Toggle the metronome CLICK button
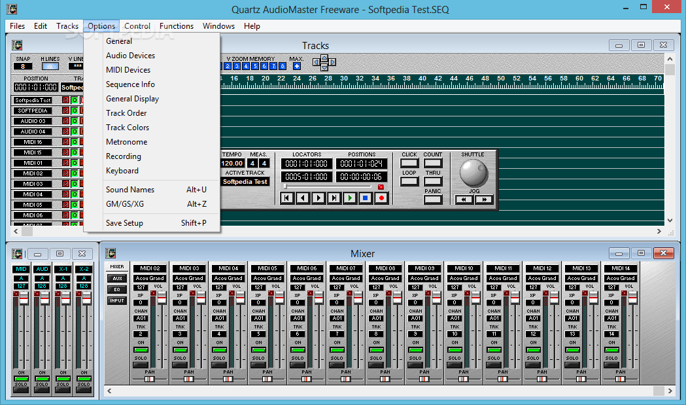686x405 pixels. 409,163
